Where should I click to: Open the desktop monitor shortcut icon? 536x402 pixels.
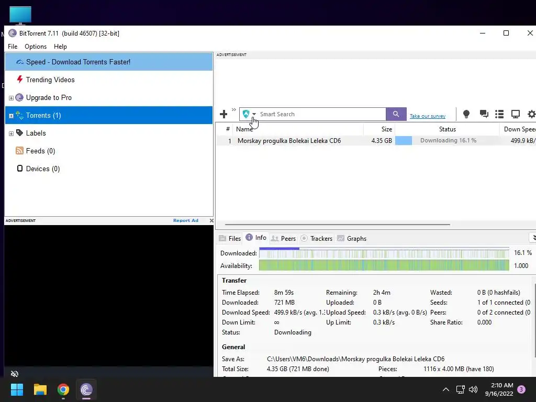click(x=20, y=15)
